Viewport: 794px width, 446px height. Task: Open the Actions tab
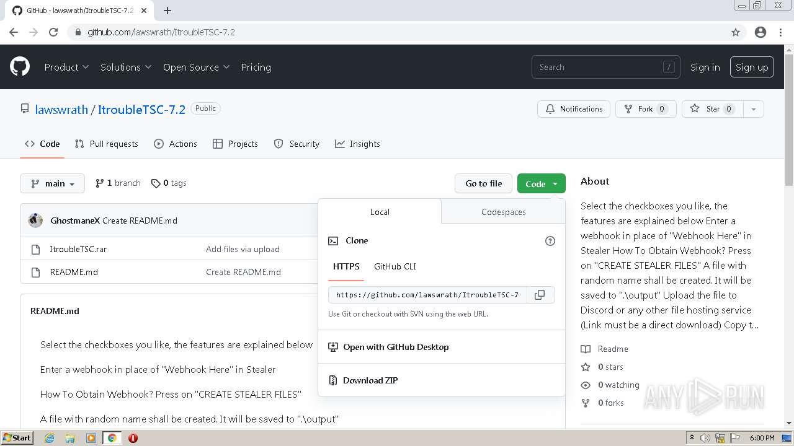tap(176, 144)
